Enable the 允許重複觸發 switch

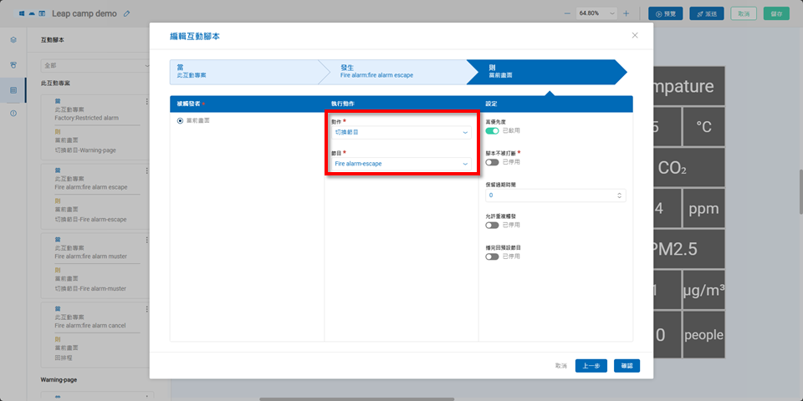coord(492,225)
